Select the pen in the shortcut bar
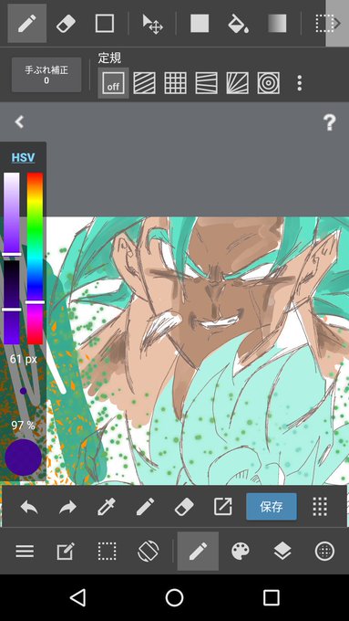 [x=145, y=507]
